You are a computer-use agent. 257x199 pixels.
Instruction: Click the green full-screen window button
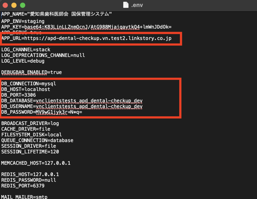tap(23, 5)
